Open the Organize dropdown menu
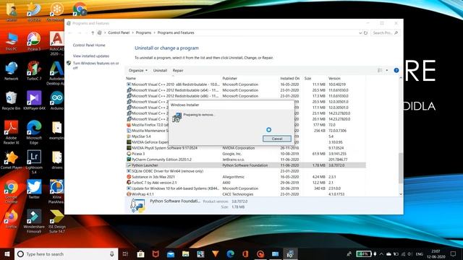 click(138, 71)
